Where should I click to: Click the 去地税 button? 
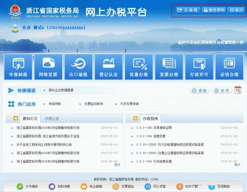click(x=188, y=10)
